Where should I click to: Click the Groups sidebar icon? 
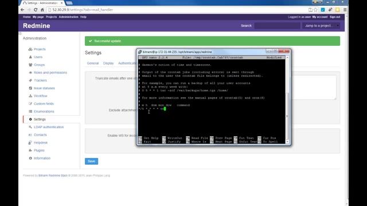coord(30,65)
